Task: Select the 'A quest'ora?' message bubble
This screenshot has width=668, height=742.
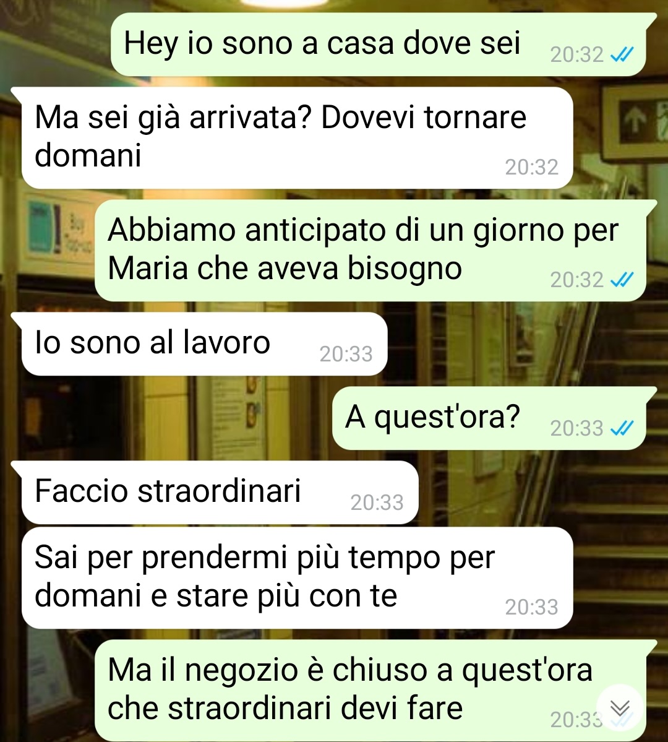Action: coord(489,418)
